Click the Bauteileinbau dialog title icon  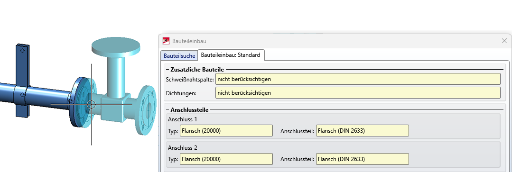(166, 41)
